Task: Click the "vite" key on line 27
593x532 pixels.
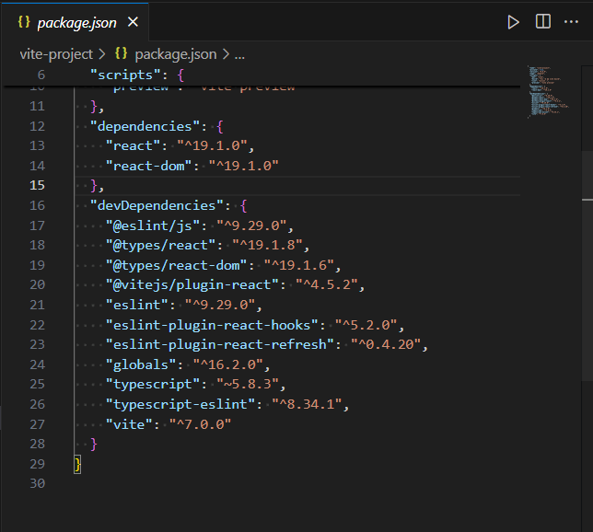Action: (x=129, y=424)
